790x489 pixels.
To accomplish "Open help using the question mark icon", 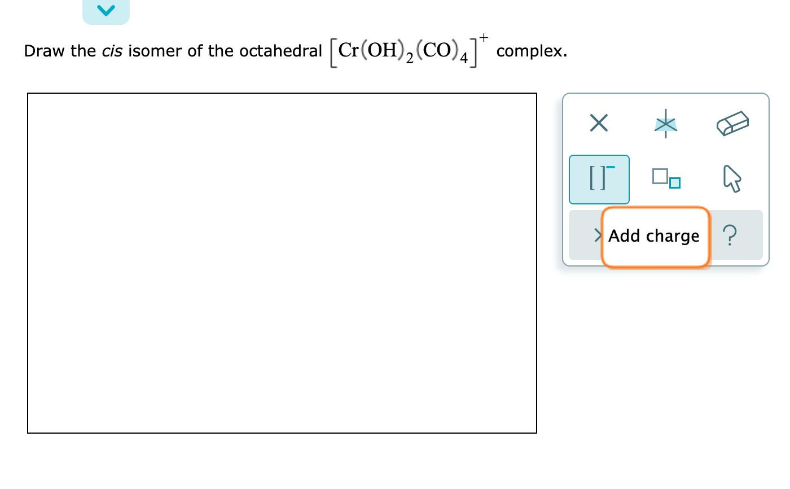I will [x=730, y=235].
